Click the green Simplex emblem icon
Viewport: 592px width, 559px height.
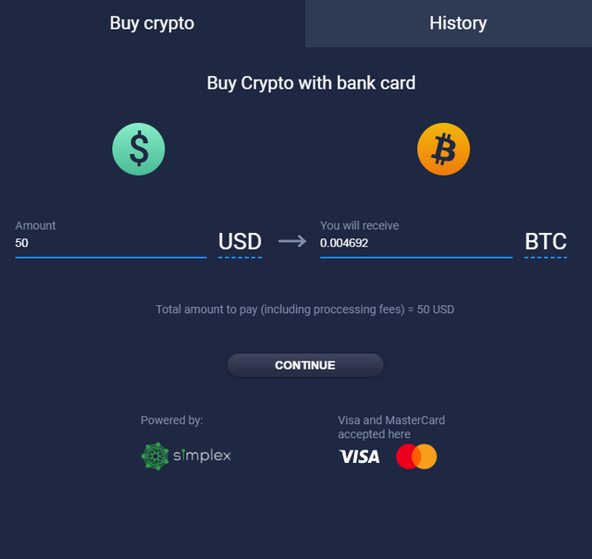tap(154, 456)
